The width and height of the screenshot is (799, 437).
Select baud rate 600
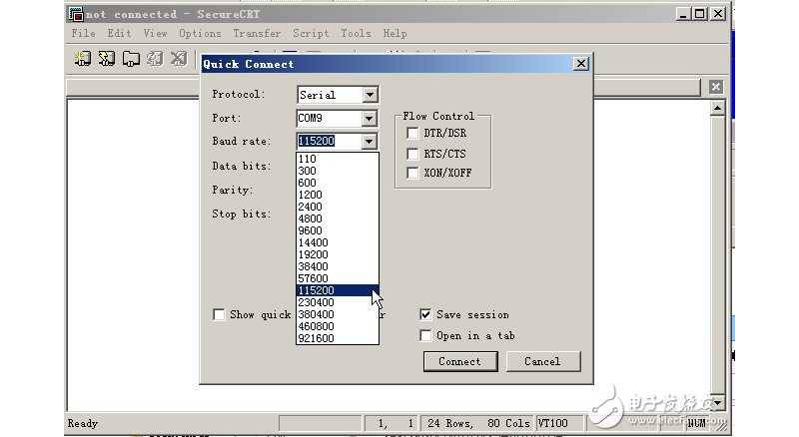coord(338,183)
